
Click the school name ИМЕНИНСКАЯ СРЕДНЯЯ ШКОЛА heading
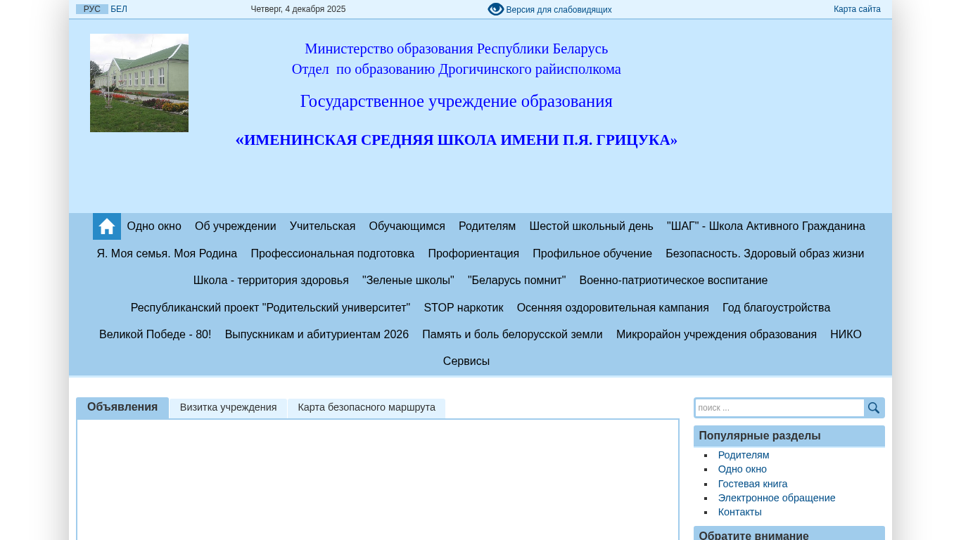coord(457,140)
